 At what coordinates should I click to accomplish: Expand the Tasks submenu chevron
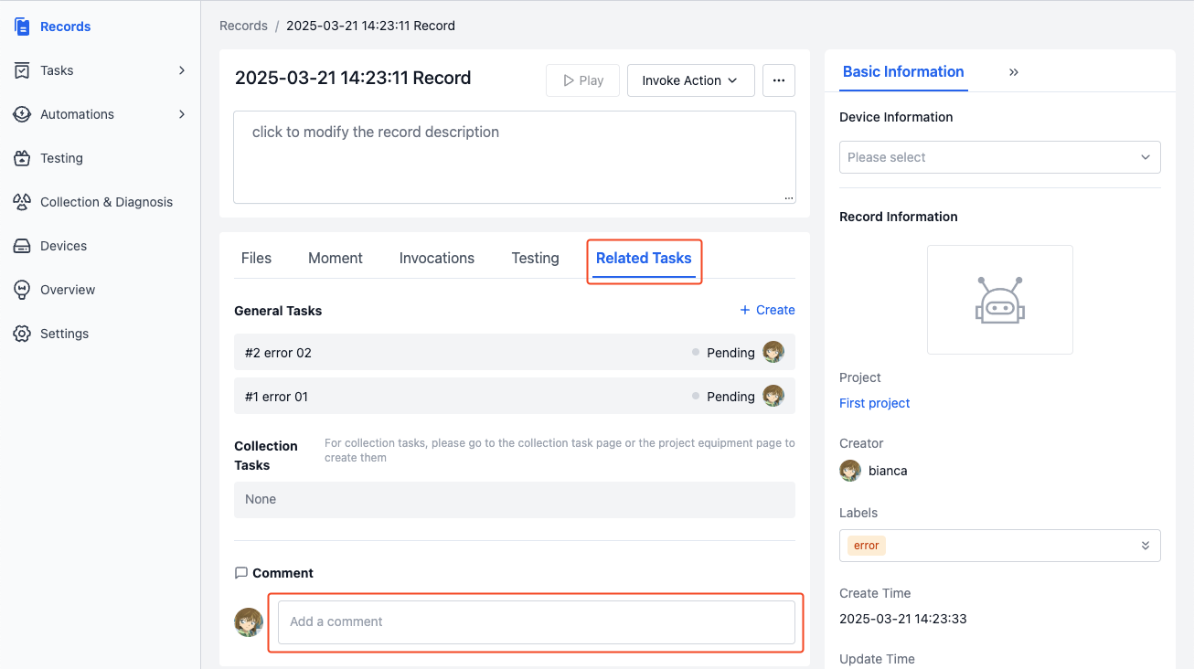click(x=182, y=70)
